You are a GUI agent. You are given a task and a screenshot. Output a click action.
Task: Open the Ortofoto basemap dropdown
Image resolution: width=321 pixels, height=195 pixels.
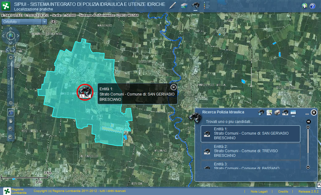tap(24, 22)
